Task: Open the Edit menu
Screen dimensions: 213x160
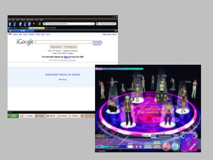Action: (13, 20)
